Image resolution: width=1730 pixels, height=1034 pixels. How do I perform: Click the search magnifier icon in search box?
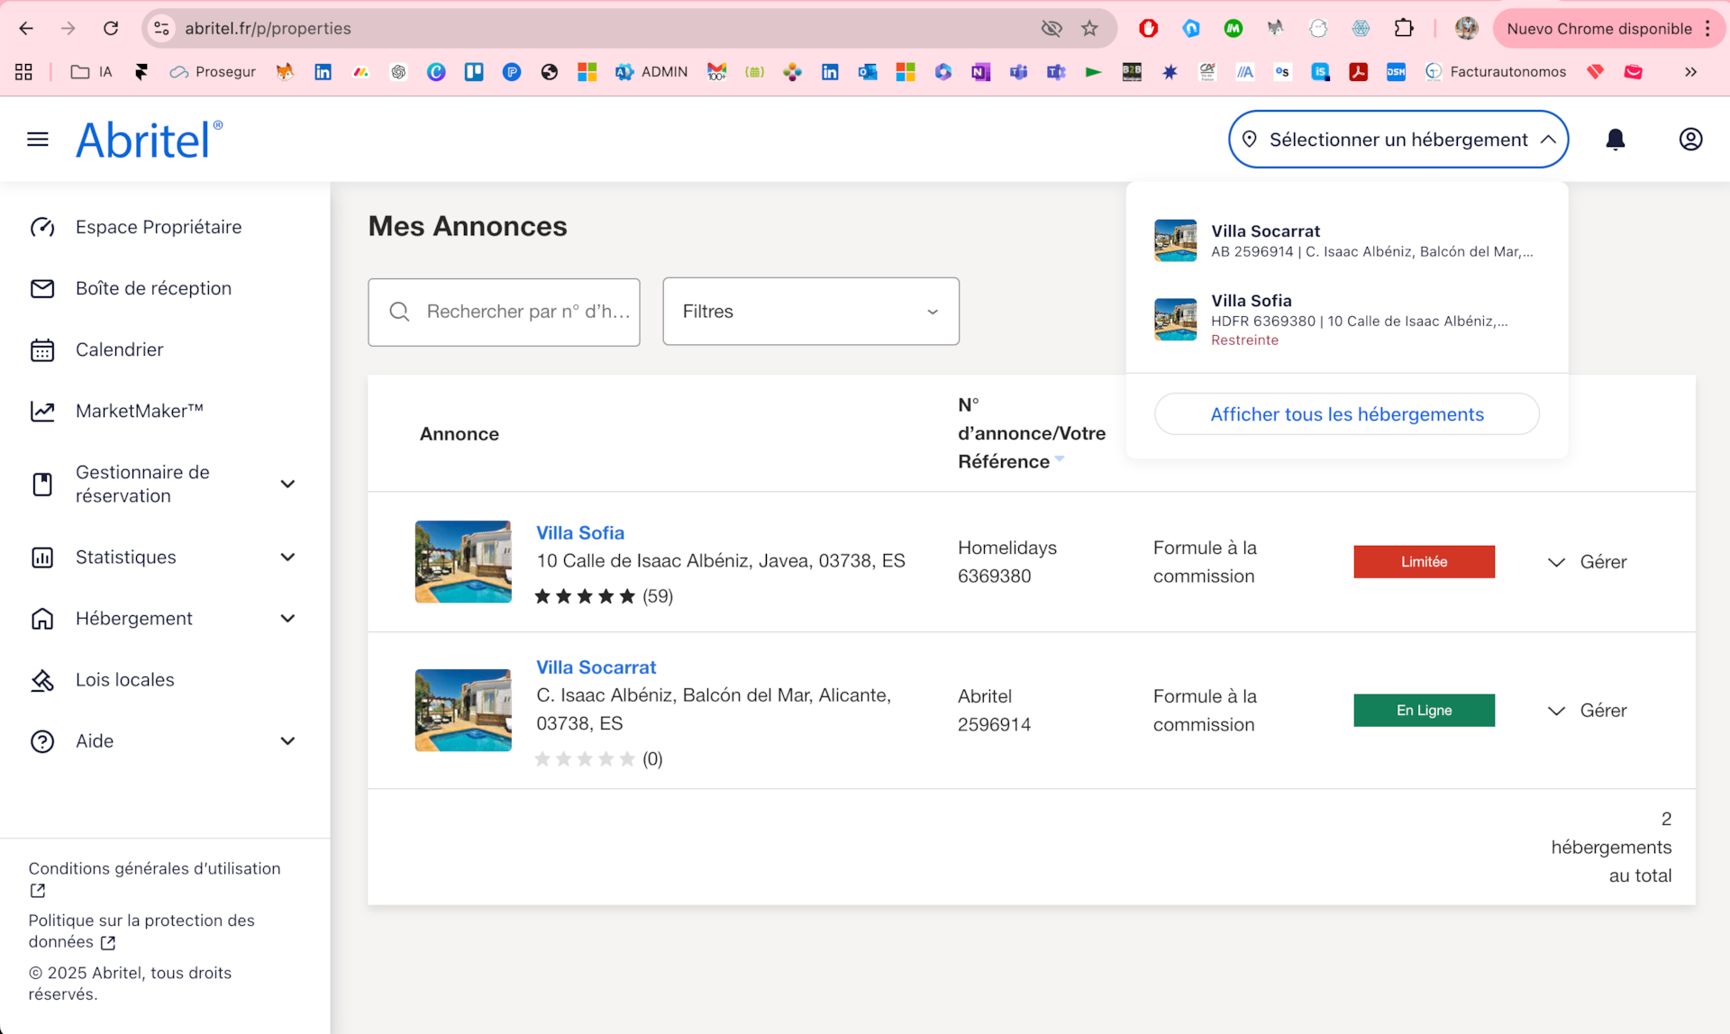point(399,312)
